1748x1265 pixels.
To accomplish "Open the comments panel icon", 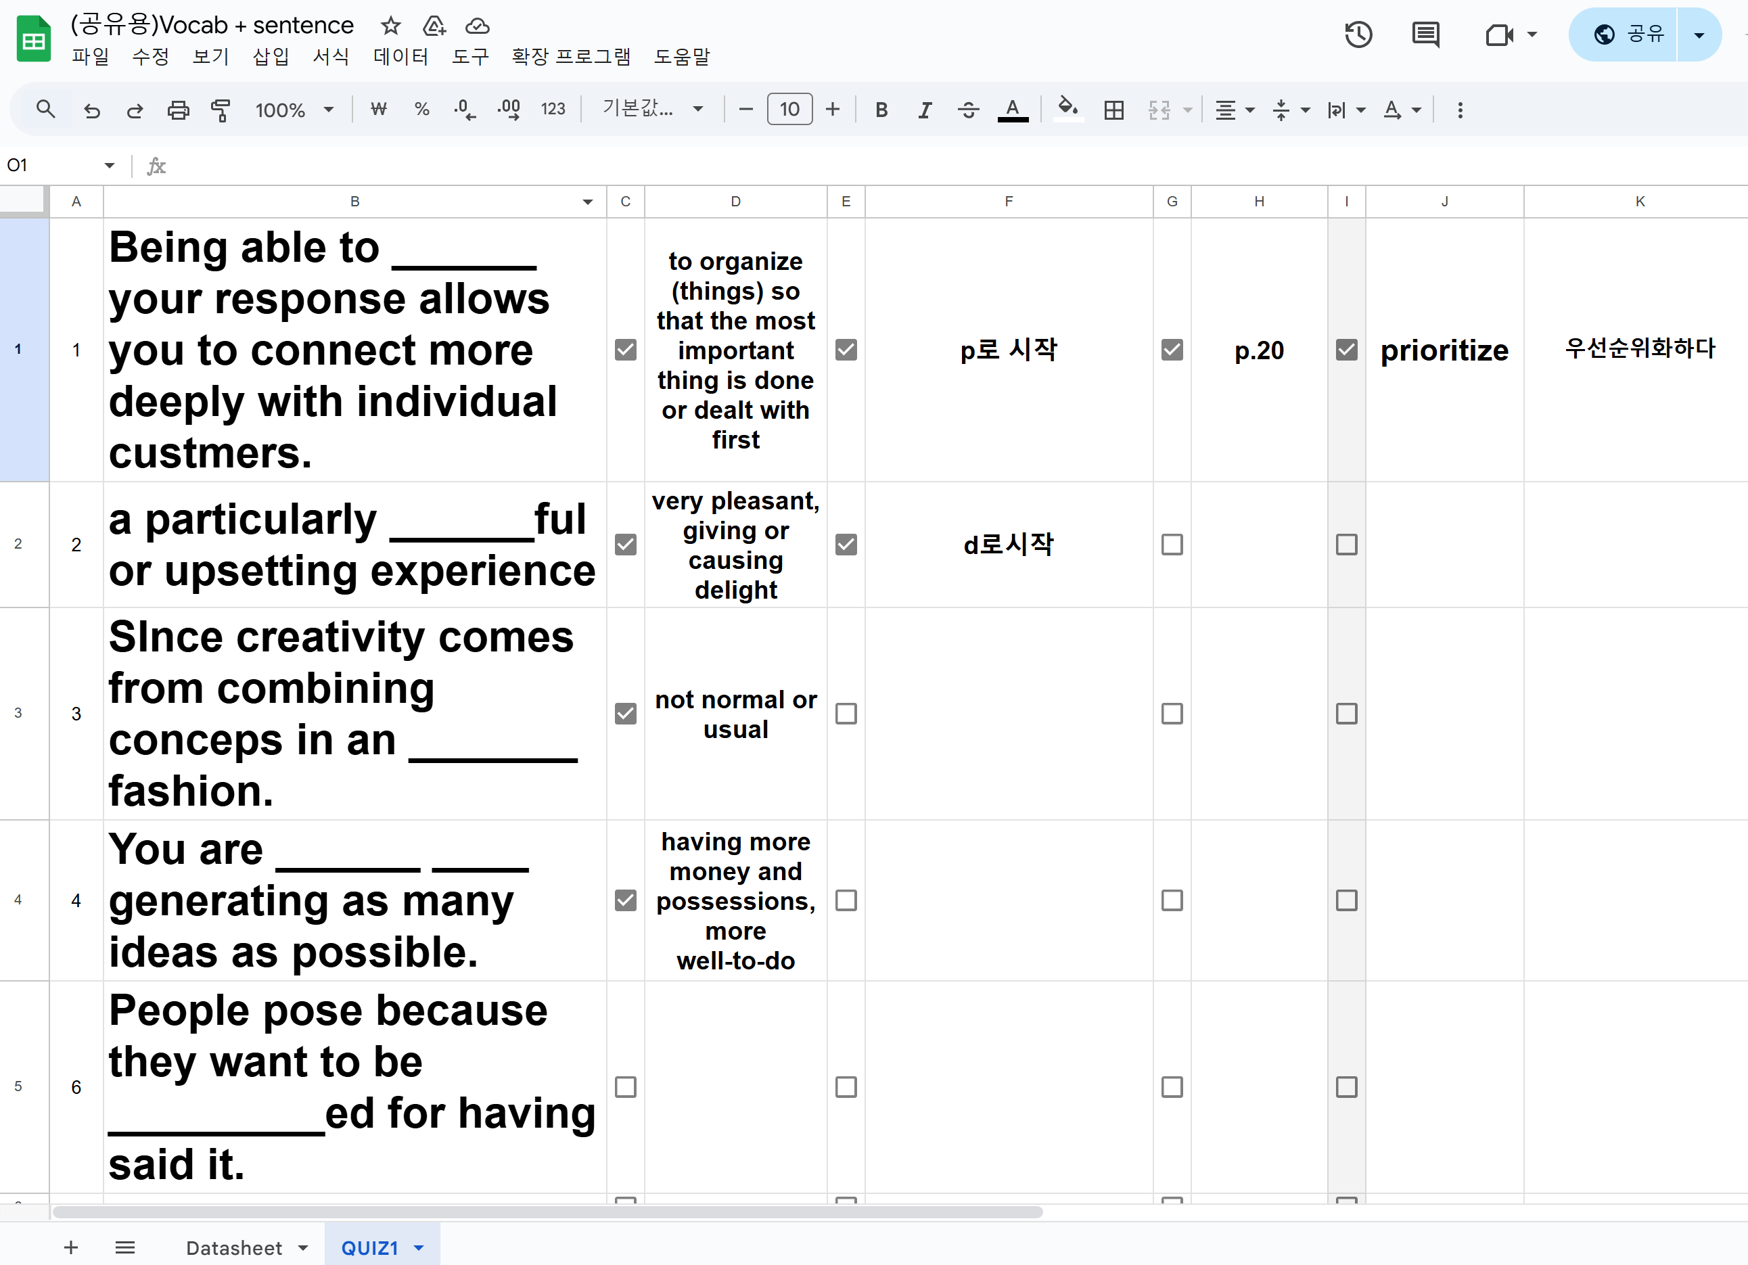I will pos(1425,34).
